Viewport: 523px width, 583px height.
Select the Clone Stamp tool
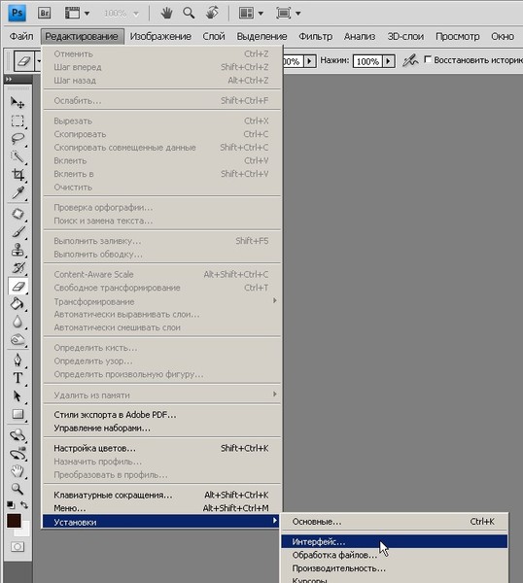17,250
